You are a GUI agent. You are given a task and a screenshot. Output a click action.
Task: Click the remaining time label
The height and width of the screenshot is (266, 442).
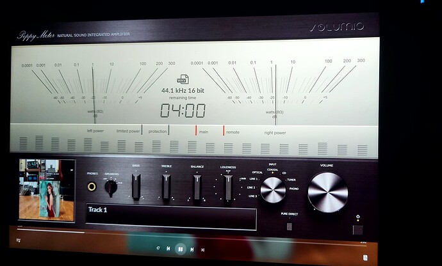(183, 98)
